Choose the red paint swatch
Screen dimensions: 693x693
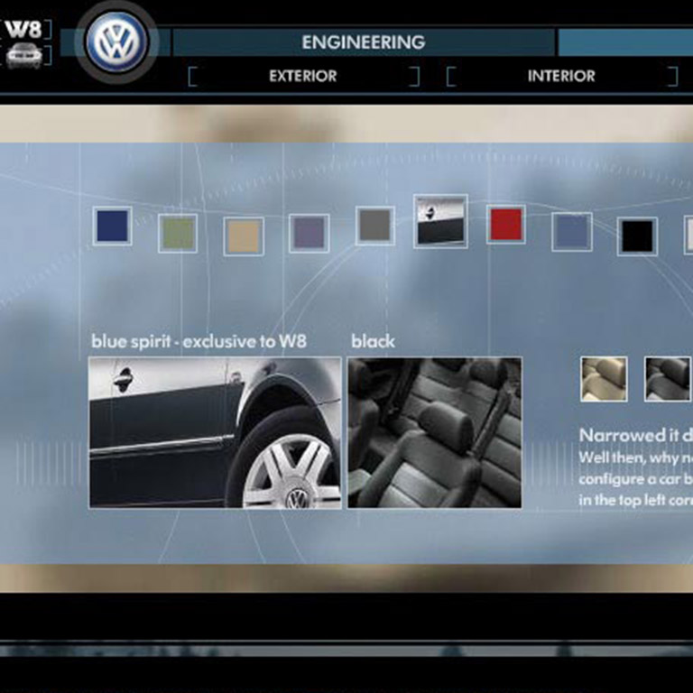[x=506, y=224]
